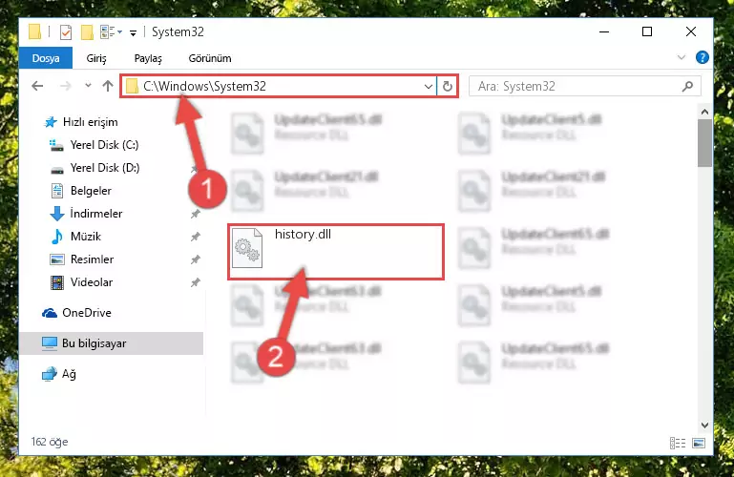This screenshot has width=734, height=477.
Task: Close the System32 window
Action: click(x=690, y=31)
